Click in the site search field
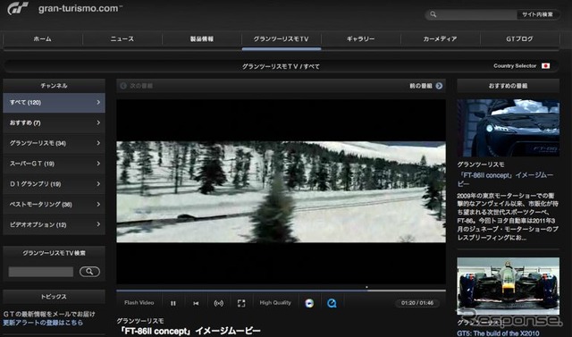 point(476,14)
